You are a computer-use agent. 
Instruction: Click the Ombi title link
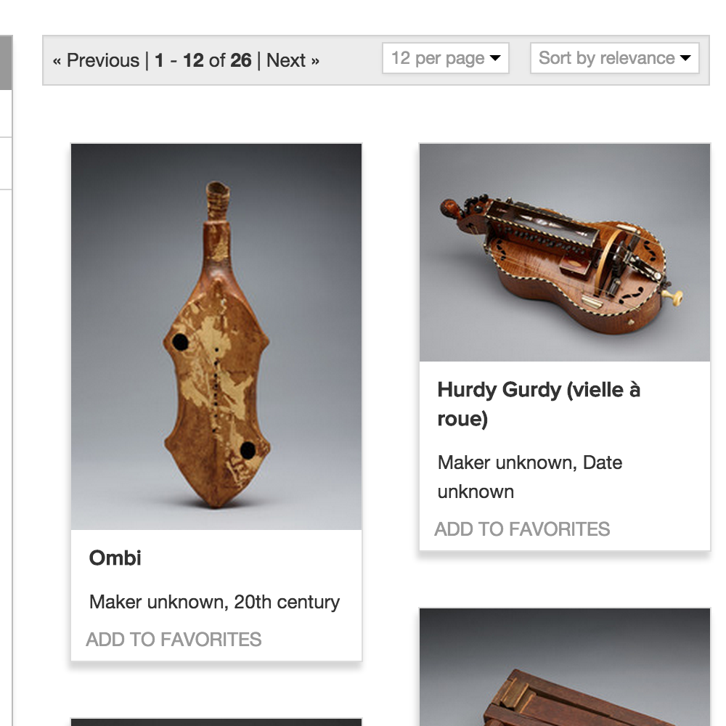pos(115,558)
